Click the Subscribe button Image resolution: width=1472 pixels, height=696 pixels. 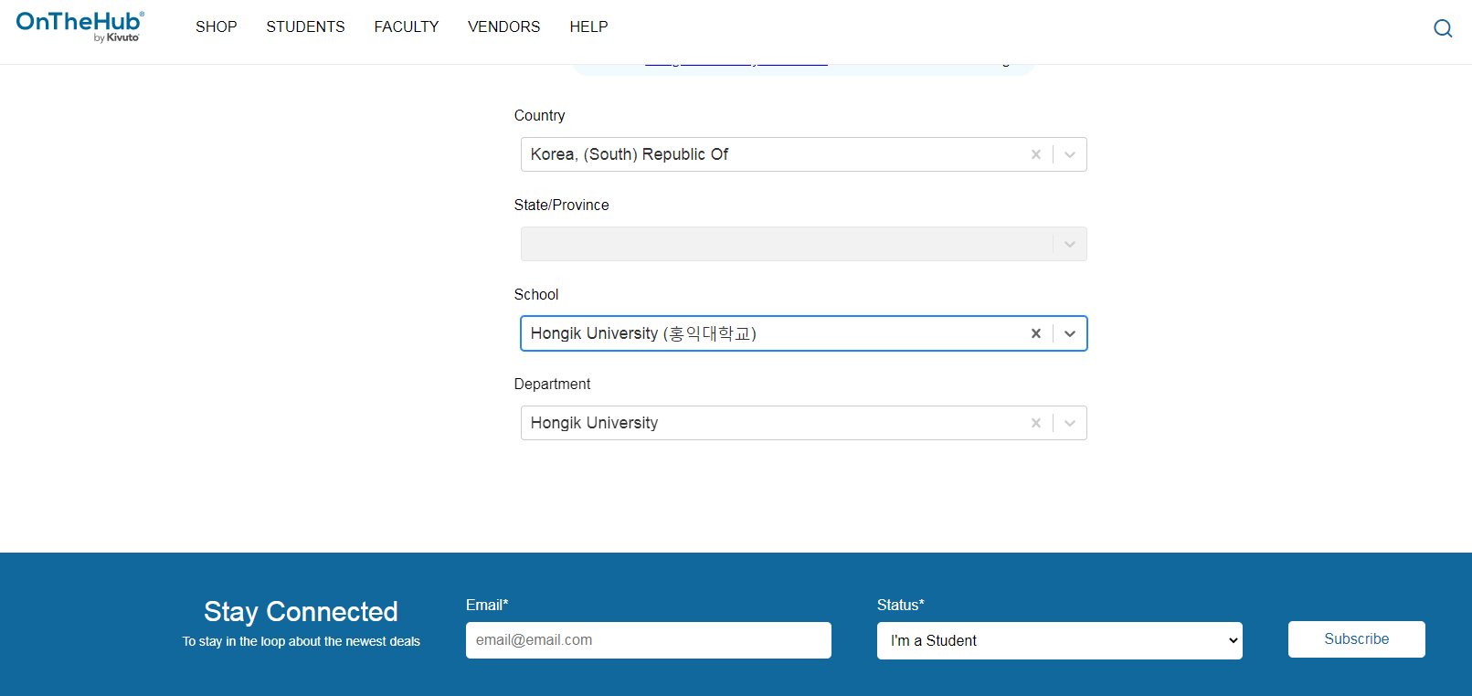1356,639
